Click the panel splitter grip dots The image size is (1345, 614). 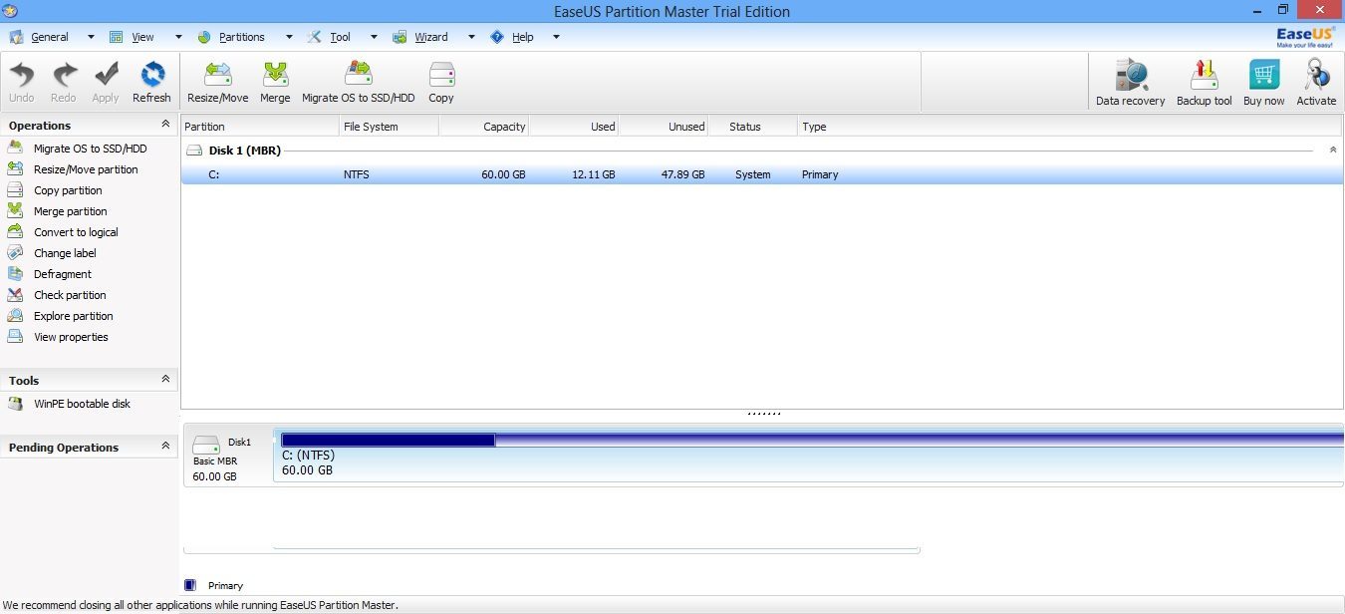coord(763,413)
